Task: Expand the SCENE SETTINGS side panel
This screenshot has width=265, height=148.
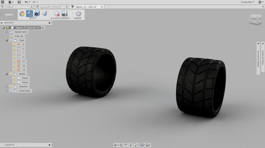Action: pos(263,57)
